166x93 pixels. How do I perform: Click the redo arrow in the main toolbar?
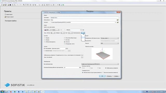[20, 5]
